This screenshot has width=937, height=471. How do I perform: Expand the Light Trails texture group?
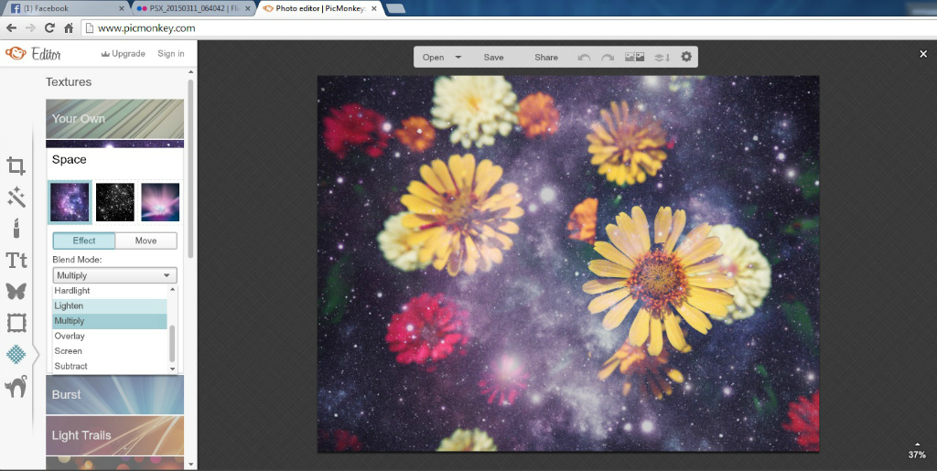pos(114,435)
